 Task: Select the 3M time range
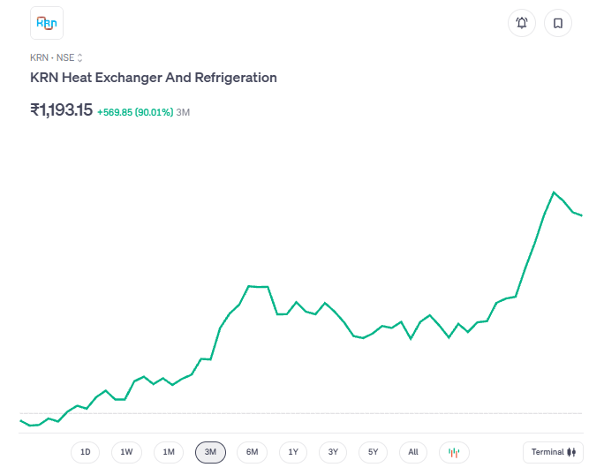coord(210,452)
